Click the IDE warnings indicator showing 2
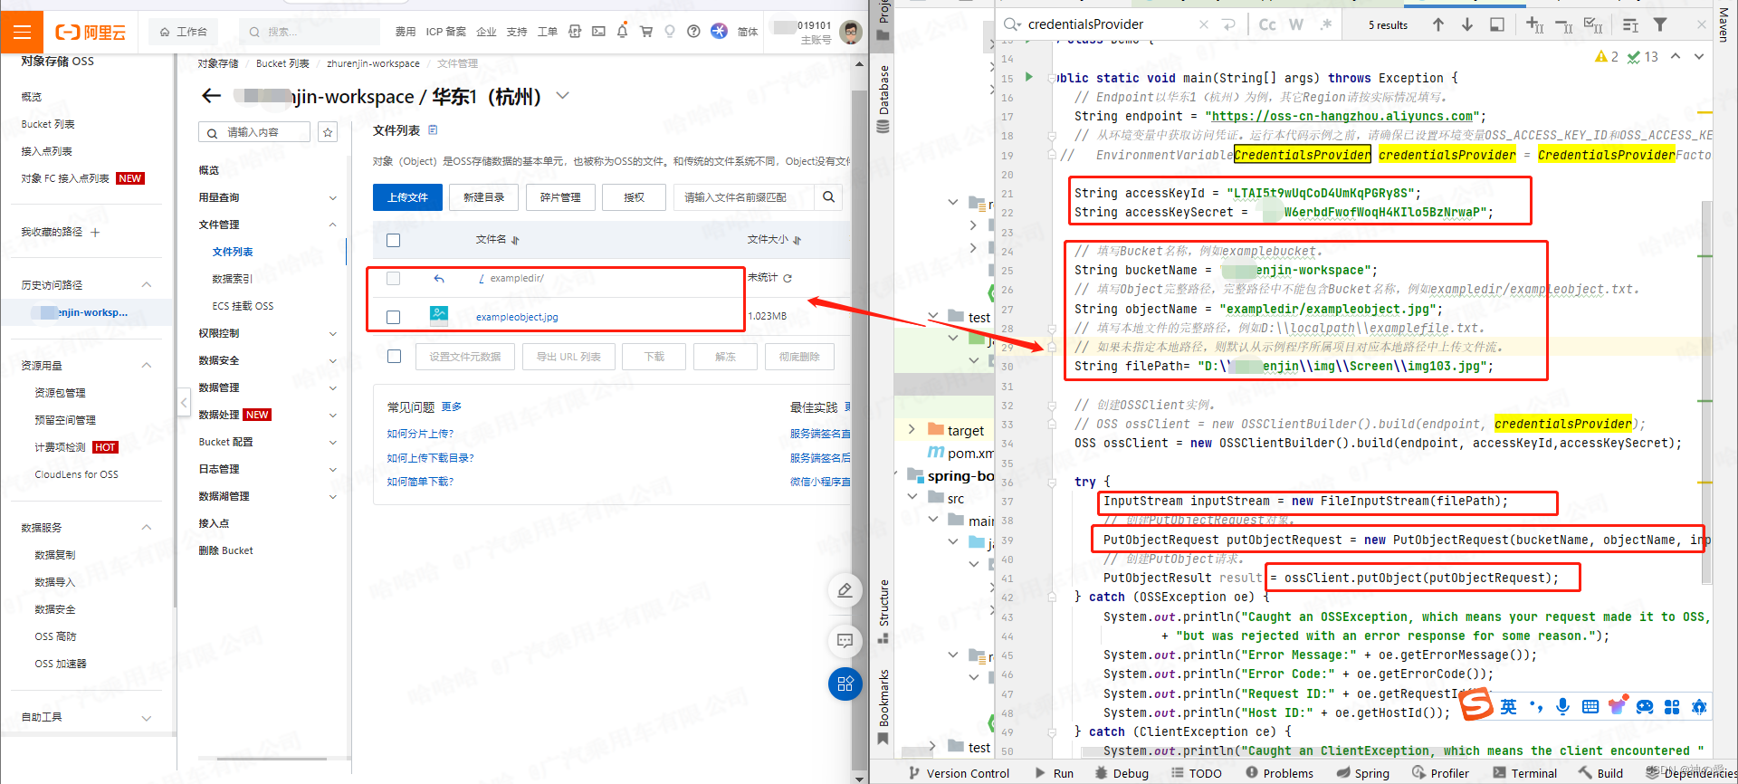The image size is (1738, 784). [x=1607, y=57]
